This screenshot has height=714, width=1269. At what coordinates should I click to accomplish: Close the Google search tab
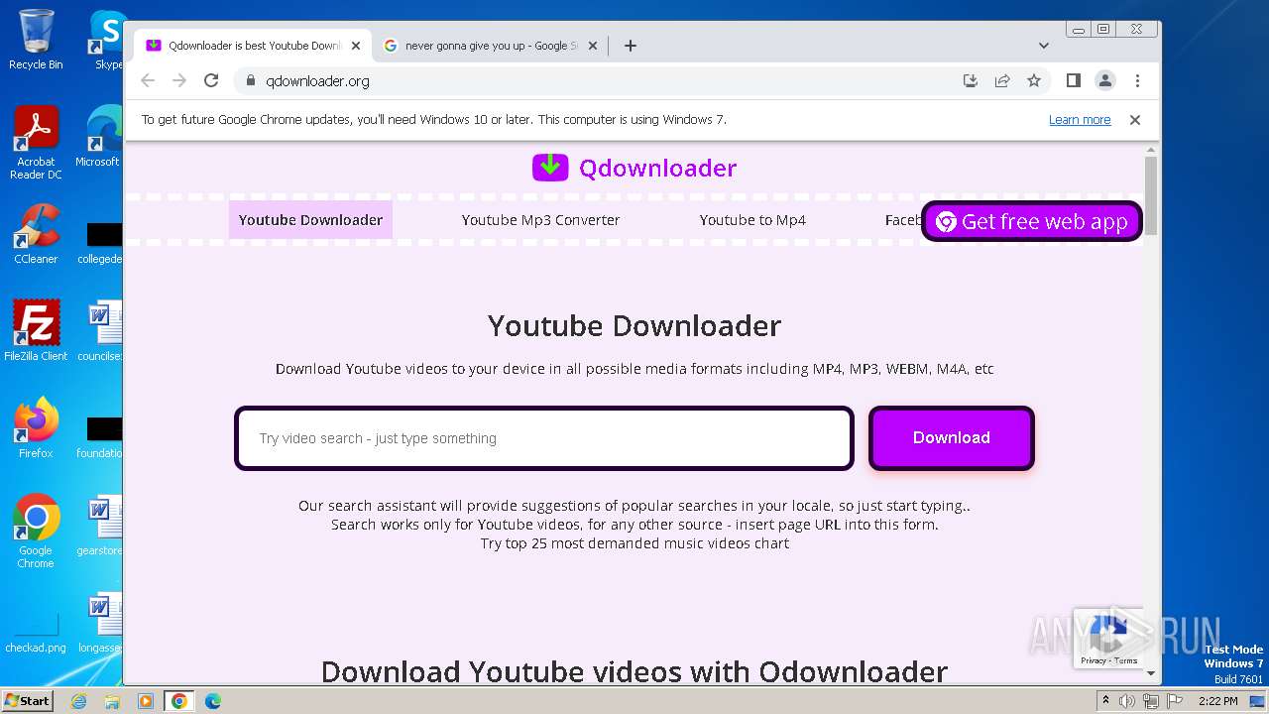click(593, 46)
